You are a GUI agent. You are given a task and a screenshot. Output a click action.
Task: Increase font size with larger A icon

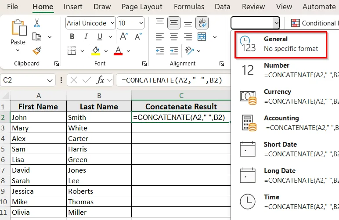(x=124, y=37)
